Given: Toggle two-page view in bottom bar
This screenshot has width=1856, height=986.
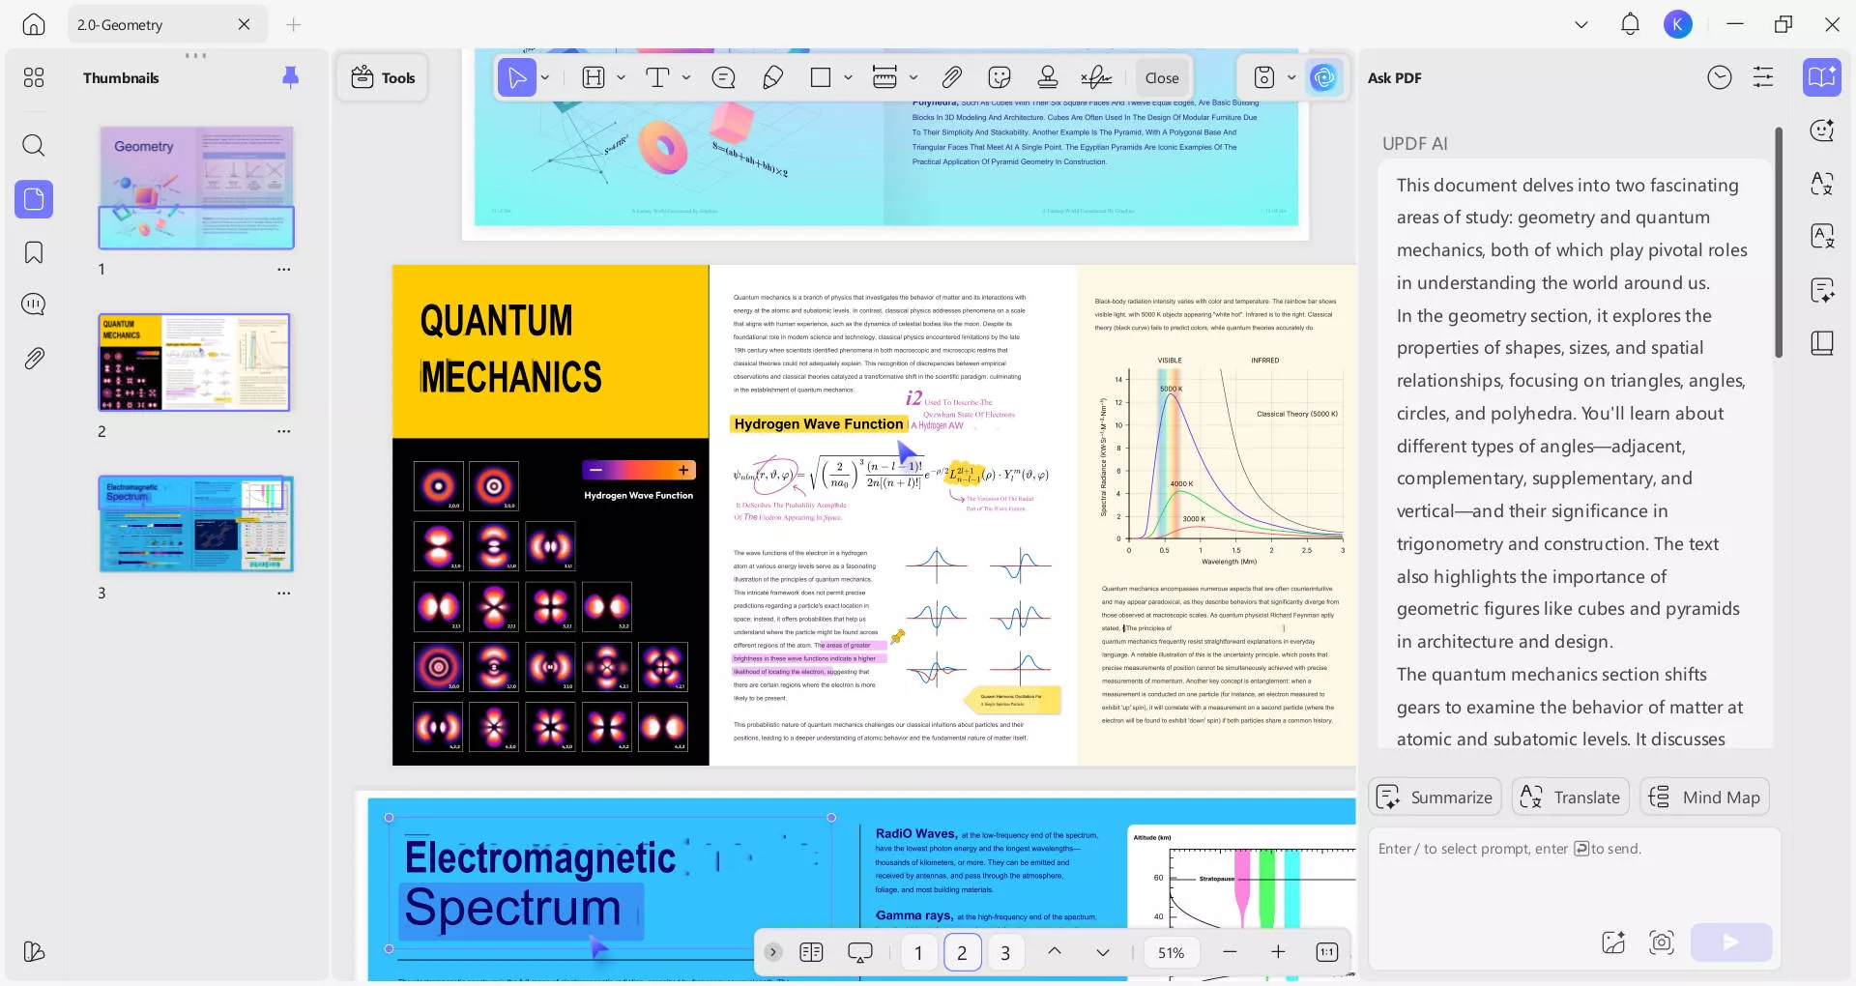Looking at the screenshot, I should click(x=812, y=952).
